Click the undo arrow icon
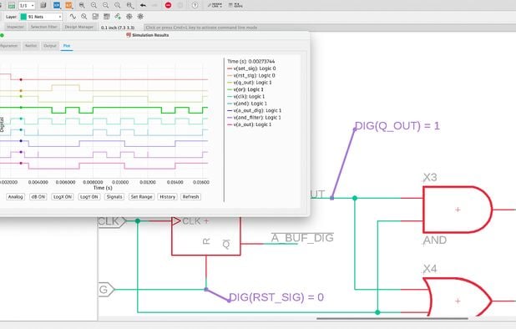This screenshot has height=329, width=516. click(143, 5)
